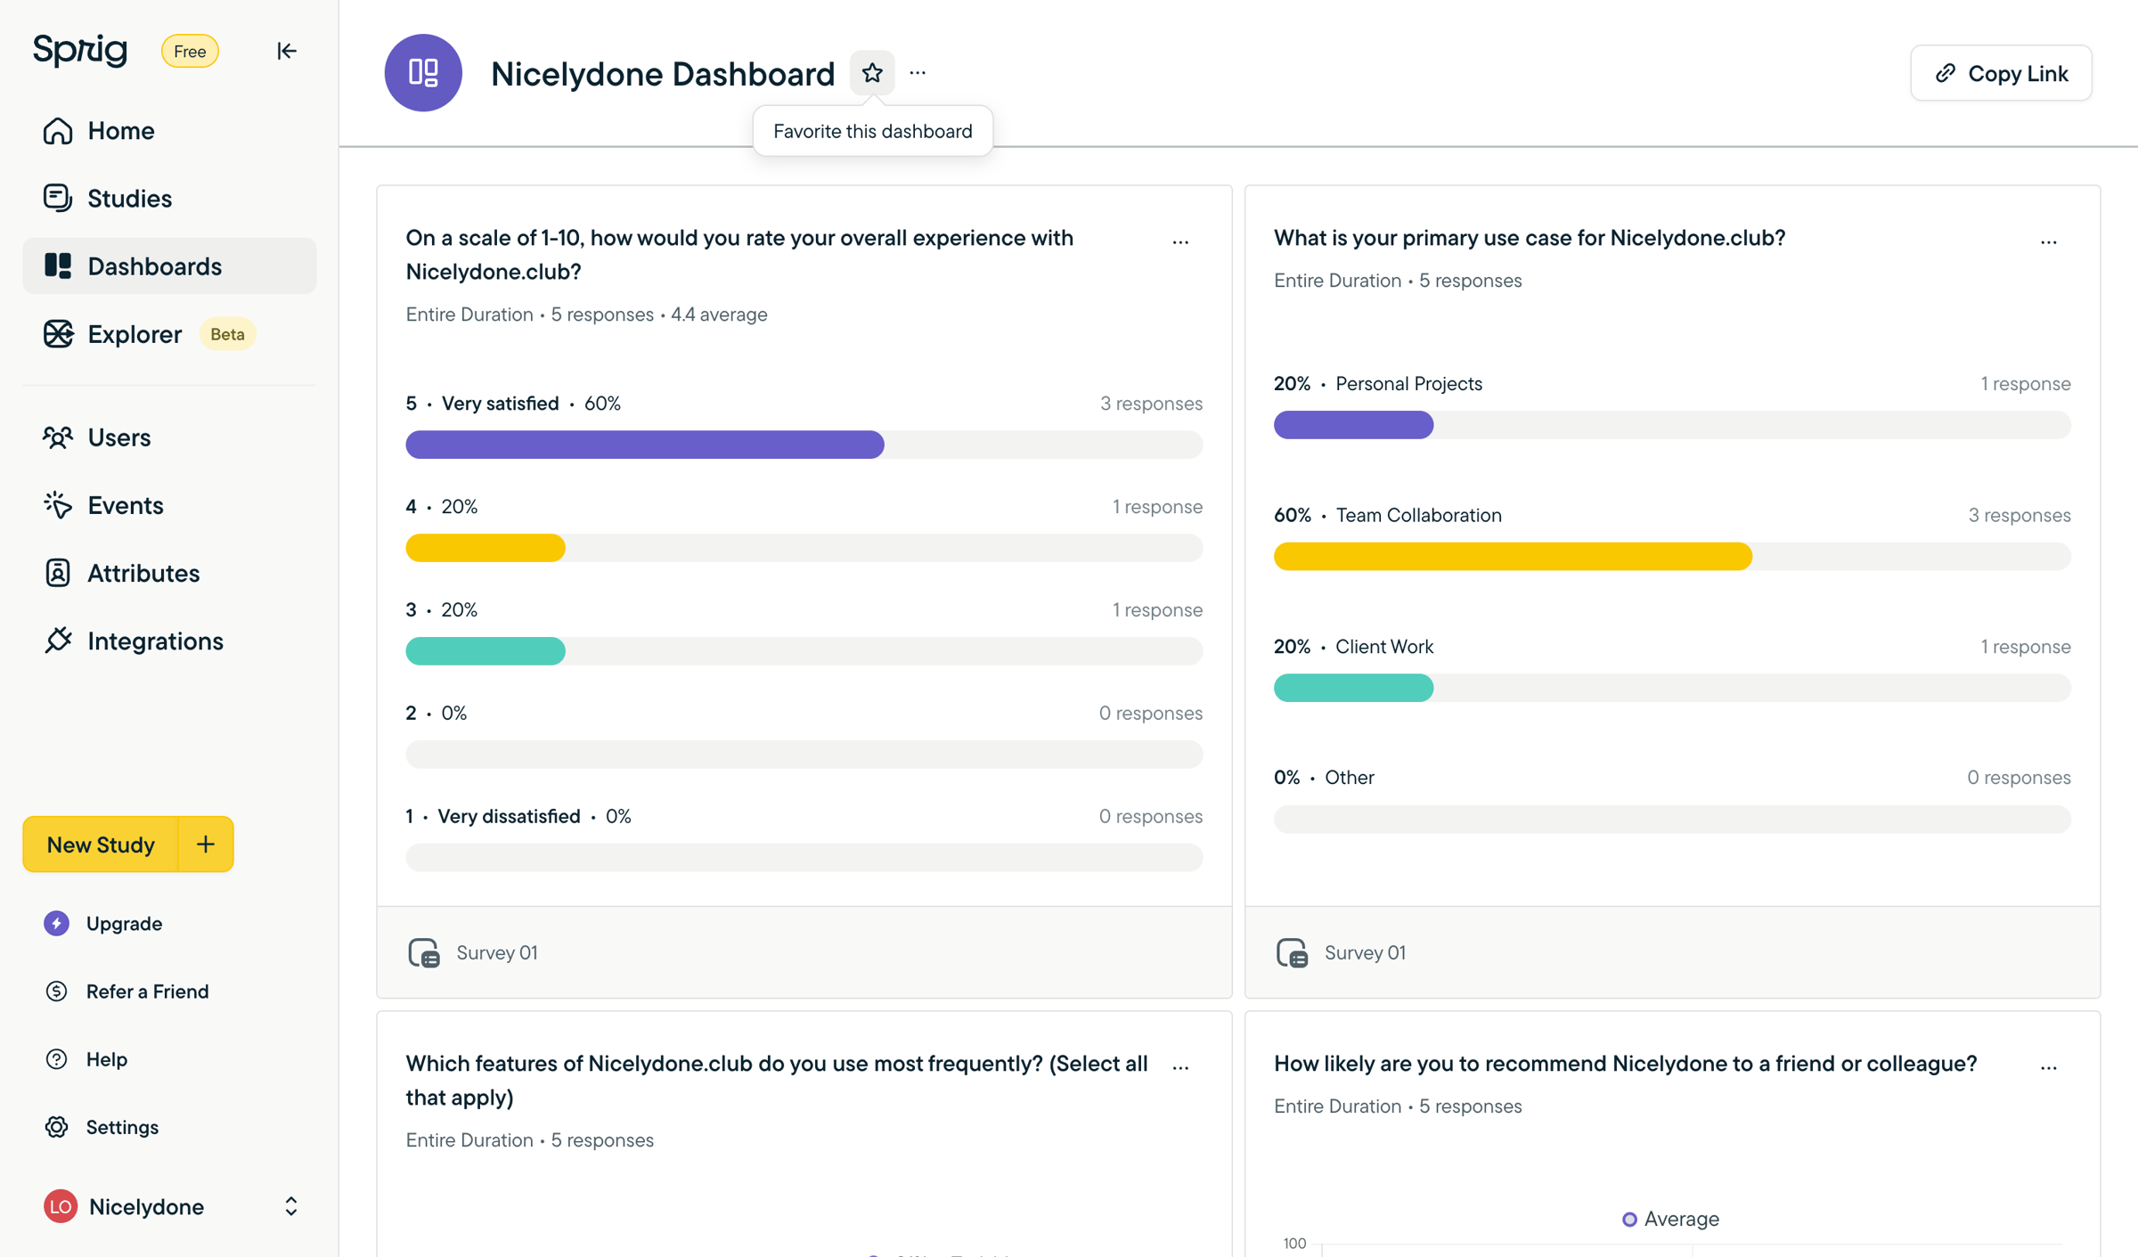Click the New Study button
2138x1257 pixels.
click(x=101, y=844)
